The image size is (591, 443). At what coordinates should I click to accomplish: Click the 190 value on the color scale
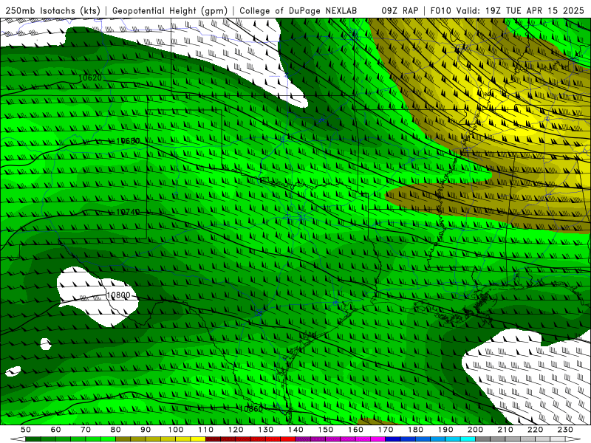pyautogui.click(x=445, y=430)
